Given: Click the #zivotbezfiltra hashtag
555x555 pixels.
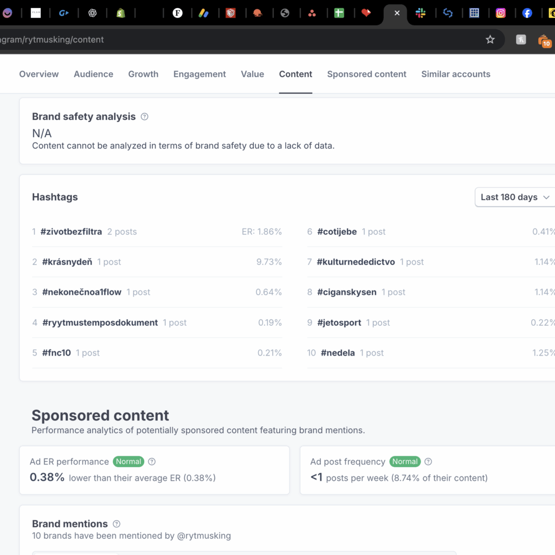Looking at the screenshot, I should (71, 232).
